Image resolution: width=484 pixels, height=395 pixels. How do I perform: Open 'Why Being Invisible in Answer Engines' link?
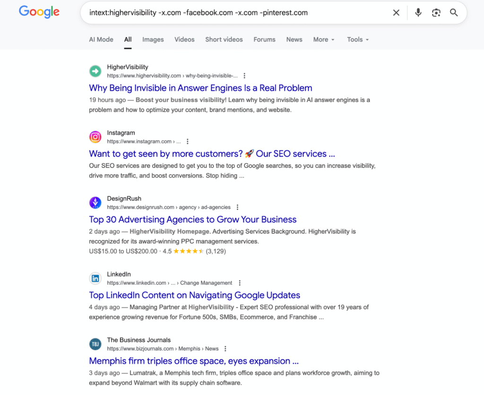click(200, 88)
